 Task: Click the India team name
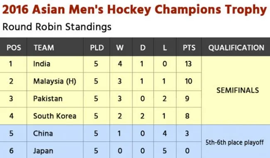coord(42,64)
